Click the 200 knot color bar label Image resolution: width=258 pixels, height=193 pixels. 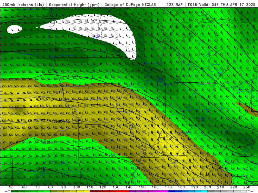(207, 187)
